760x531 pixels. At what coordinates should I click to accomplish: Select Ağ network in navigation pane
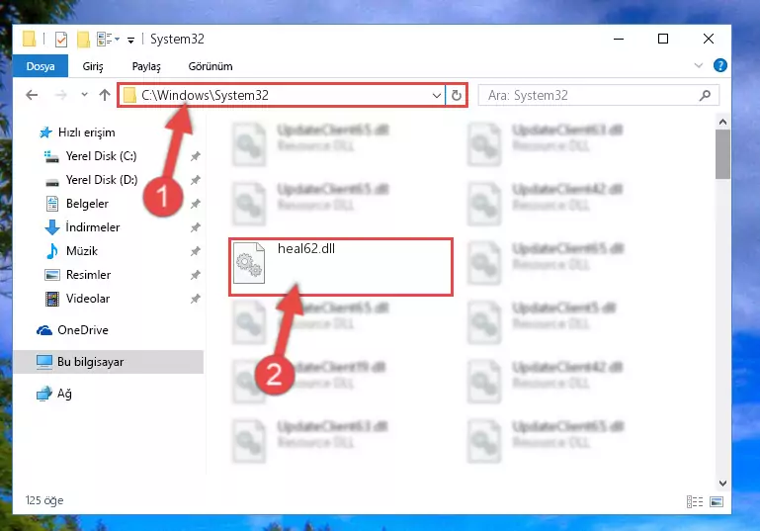pos(54,394)
